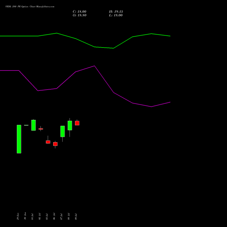Click the close value 'C: 18.00'
The width and height of the screenshot is (227, 227).
coord(79,12)
